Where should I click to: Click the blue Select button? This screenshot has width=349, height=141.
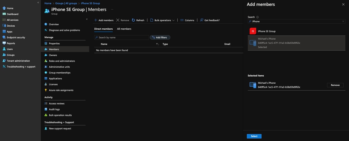254,136
